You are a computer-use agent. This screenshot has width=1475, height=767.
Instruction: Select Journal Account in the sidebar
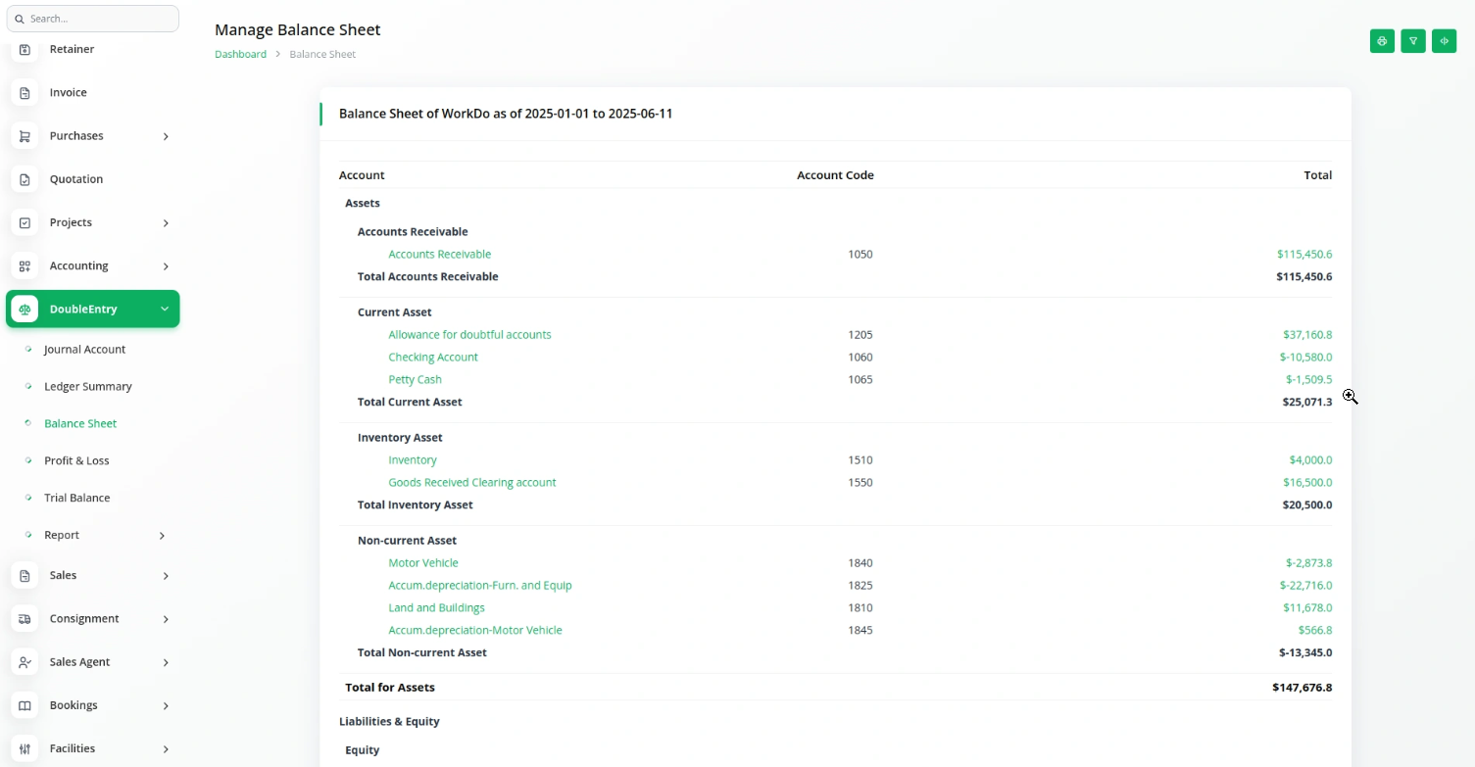84,349
